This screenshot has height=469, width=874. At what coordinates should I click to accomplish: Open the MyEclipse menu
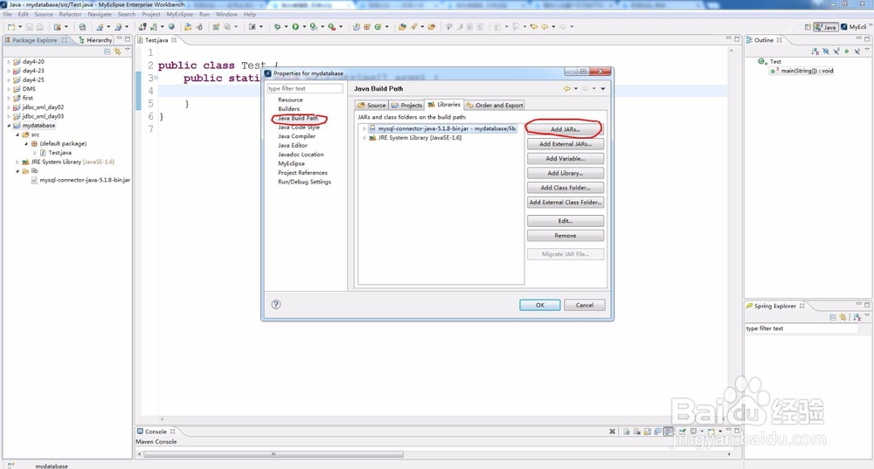point(179,14)
